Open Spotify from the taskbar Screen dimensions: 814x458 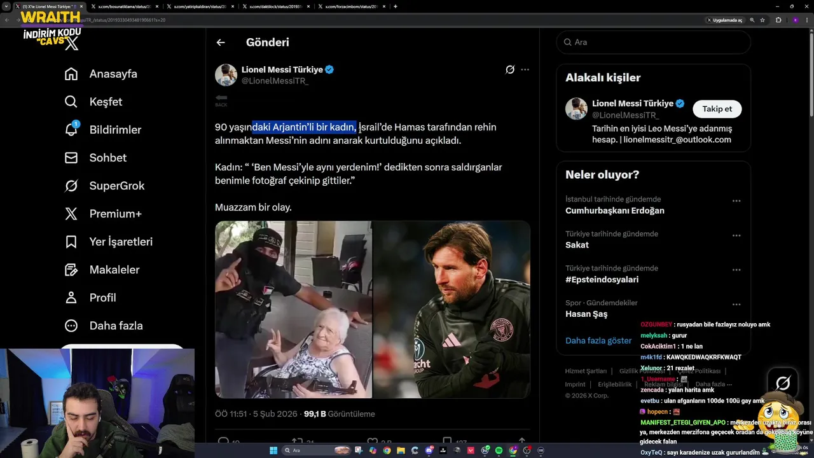click(499, 450)
